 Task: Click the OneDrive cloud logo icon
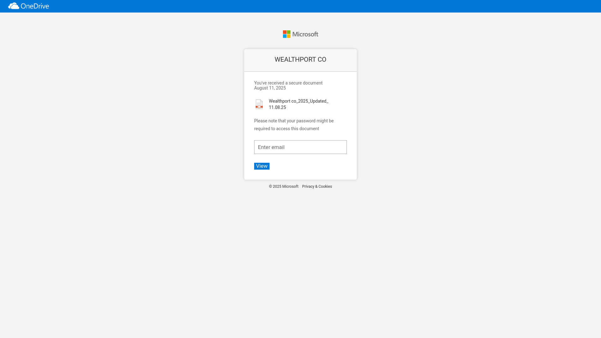[x=14, y=6]
